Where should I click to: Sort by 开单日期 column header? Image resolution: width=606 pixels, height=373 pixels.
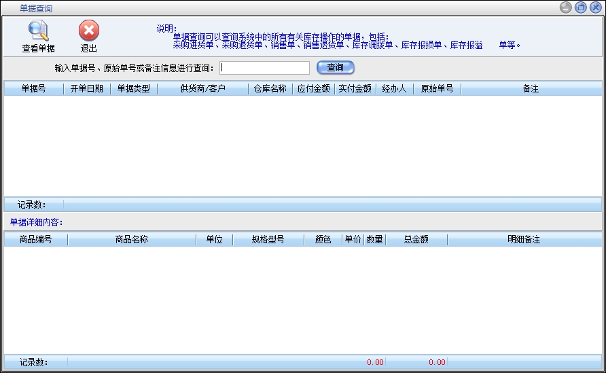click(x=87, y=89)
